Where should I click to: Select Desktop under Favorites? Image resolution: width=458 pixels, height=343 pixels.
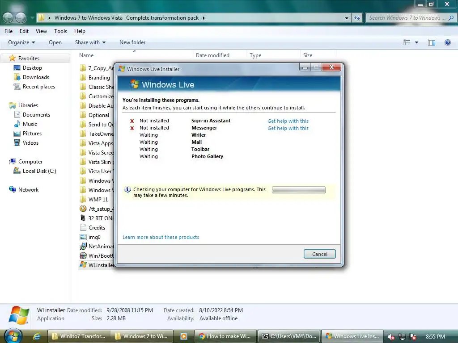tap(32, 68)
